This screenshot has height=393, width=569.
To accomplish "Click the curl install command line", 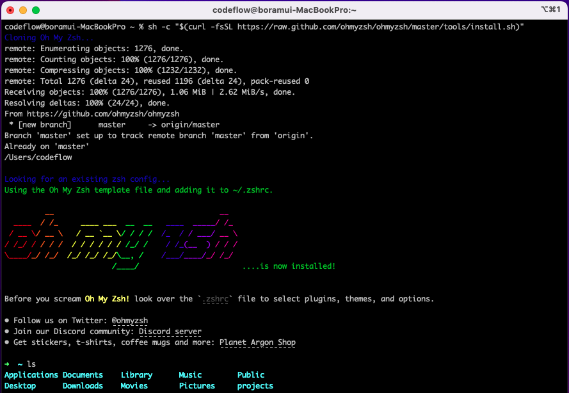I will point(264,27).
